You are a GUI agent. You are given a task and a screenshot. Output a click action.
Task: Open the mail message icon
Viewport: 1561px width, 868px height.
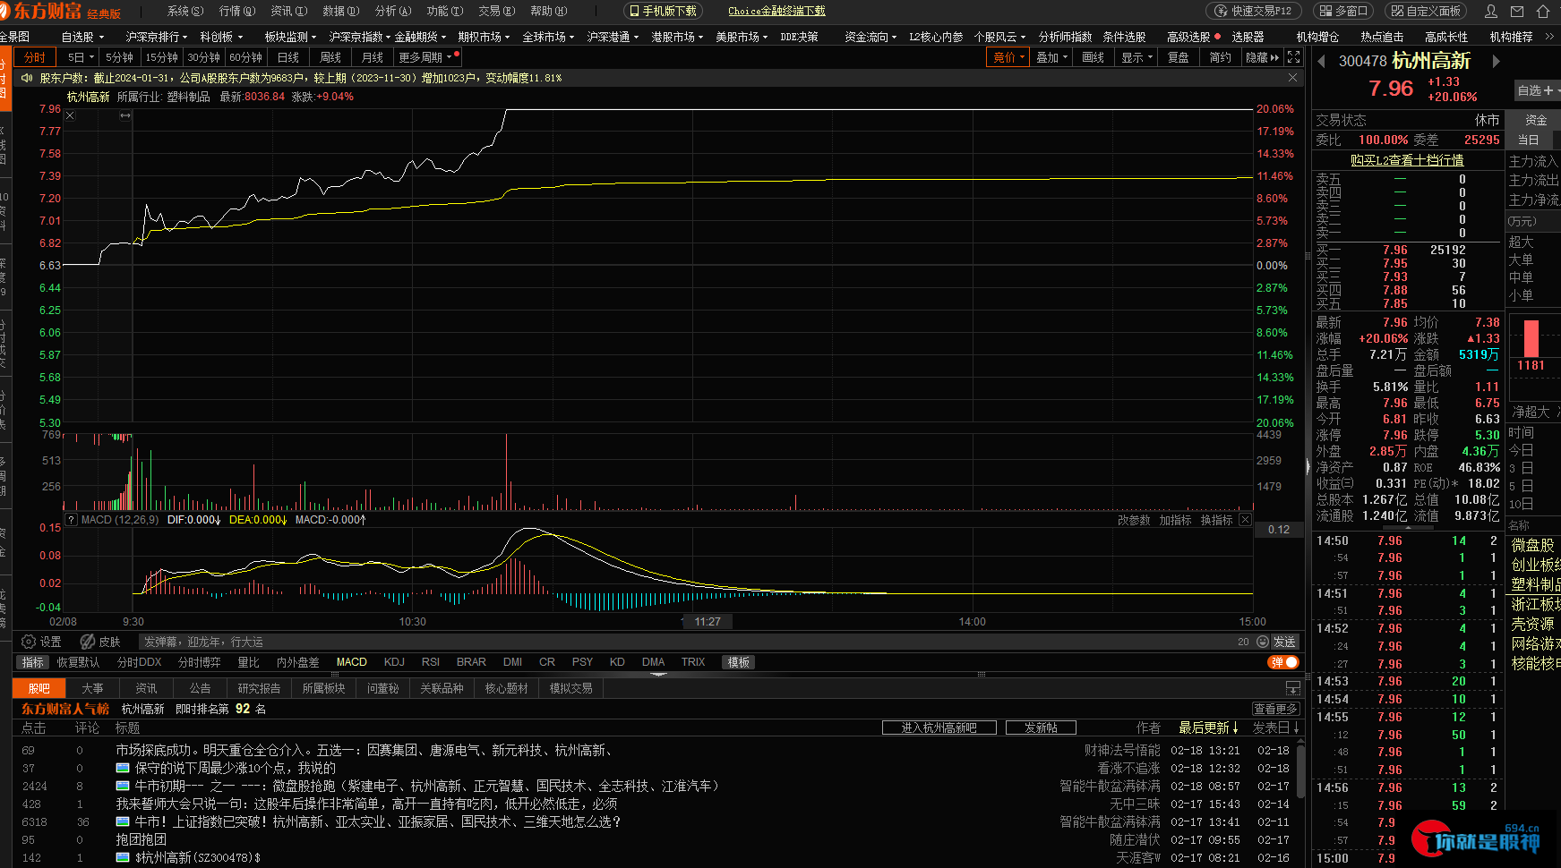coord(1517,12)
